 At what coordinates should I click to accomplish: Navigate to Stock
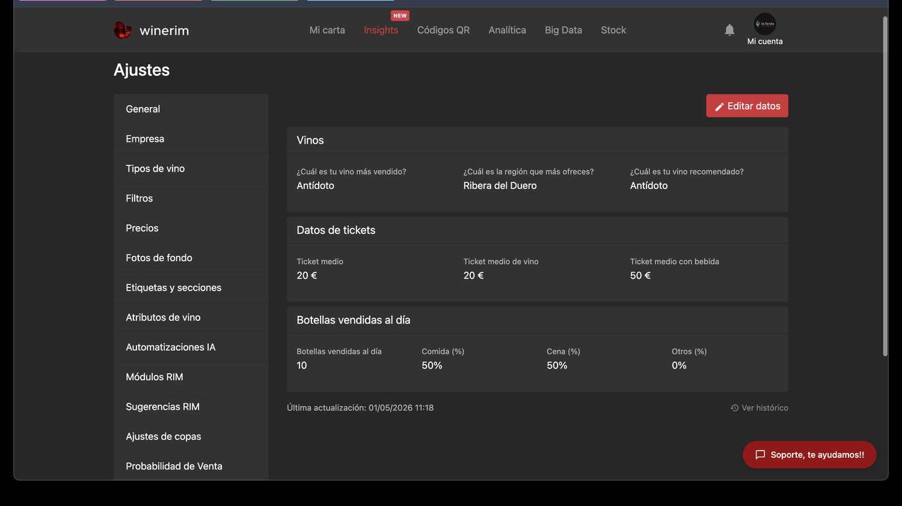(x=613, y=30)
